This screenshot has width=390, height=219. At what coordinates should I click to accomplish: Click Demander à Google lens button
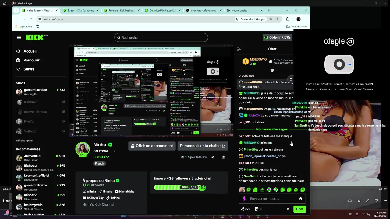250,19
